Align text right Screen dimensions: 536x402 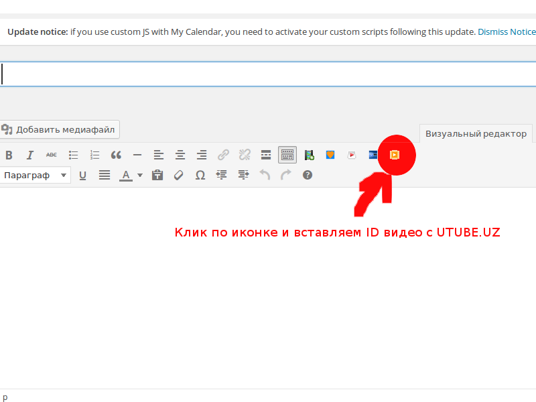202,155
